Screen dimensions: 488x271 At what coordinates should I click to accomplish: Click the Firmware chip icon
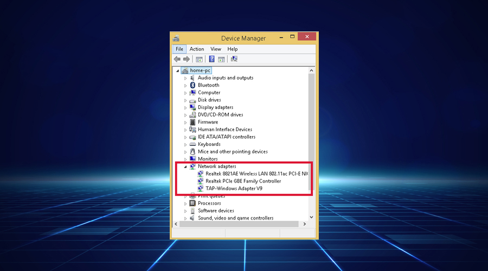[x=192, y=122]
